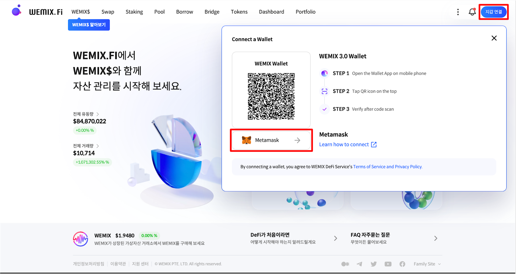The image size is (516, 274).
Task: Click the WEMIX$ 알아보기 button
Action: click(89, 25)
